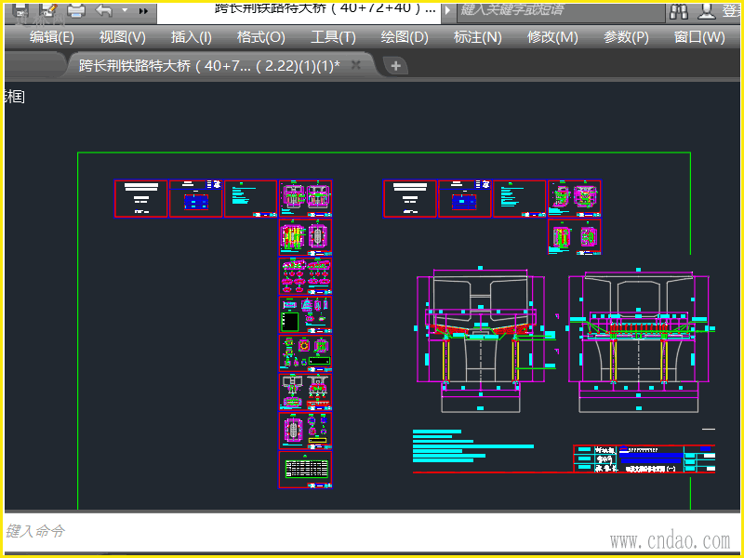The image size is (744, 558).
Task: Open the 编辑(E) menu
Action: (52, 37)
